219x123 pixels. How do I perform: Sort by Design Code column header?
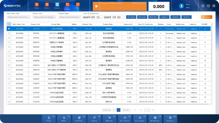click(36, 24)
